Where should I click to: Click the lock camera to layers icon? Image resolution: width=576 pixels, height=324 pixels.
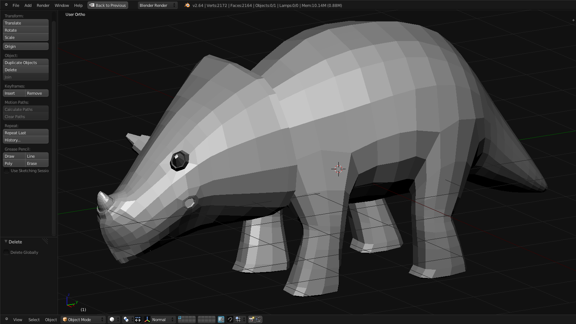tap(221, 320)
